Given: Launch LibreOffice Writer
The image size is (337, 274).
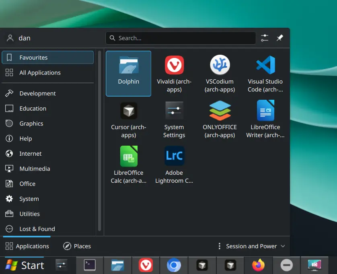Looking at the screenshot, I should [x=265, y=119].
